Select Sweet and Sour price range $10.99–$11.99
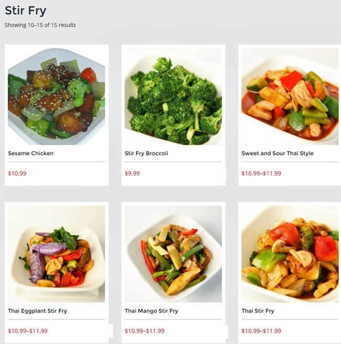This screenshot has width=341, height=344. click(261, 173)
